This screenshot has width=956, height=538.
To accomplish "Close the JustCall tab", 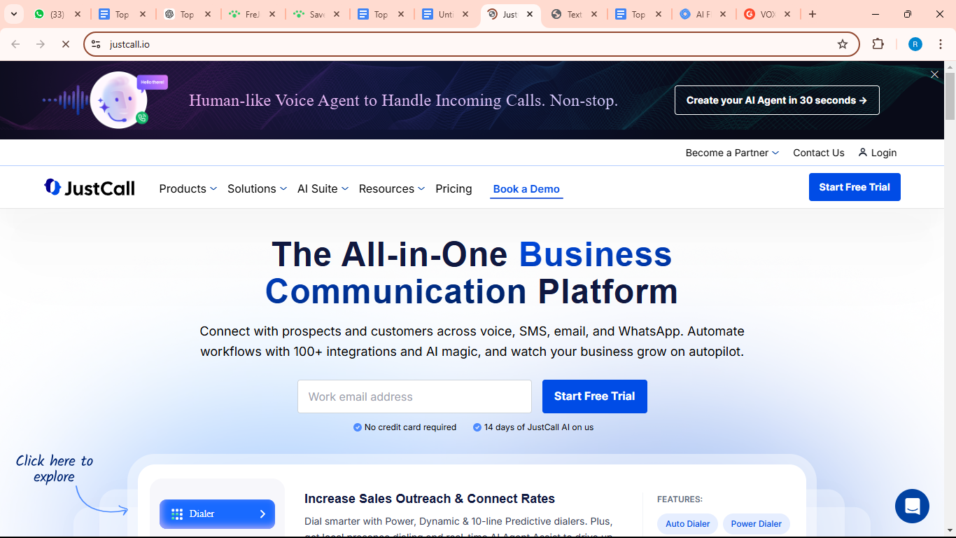I will pos(530,14).
